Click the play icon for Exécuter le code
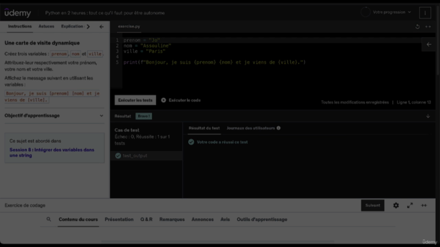 pos(164,100)
